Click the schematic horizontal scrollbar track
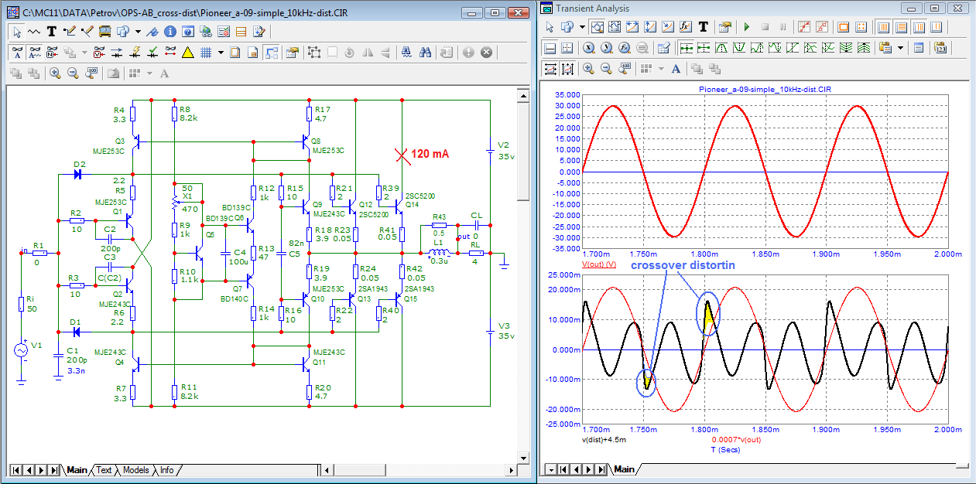The height and width of the screenshot is (484, 976). 420,469
